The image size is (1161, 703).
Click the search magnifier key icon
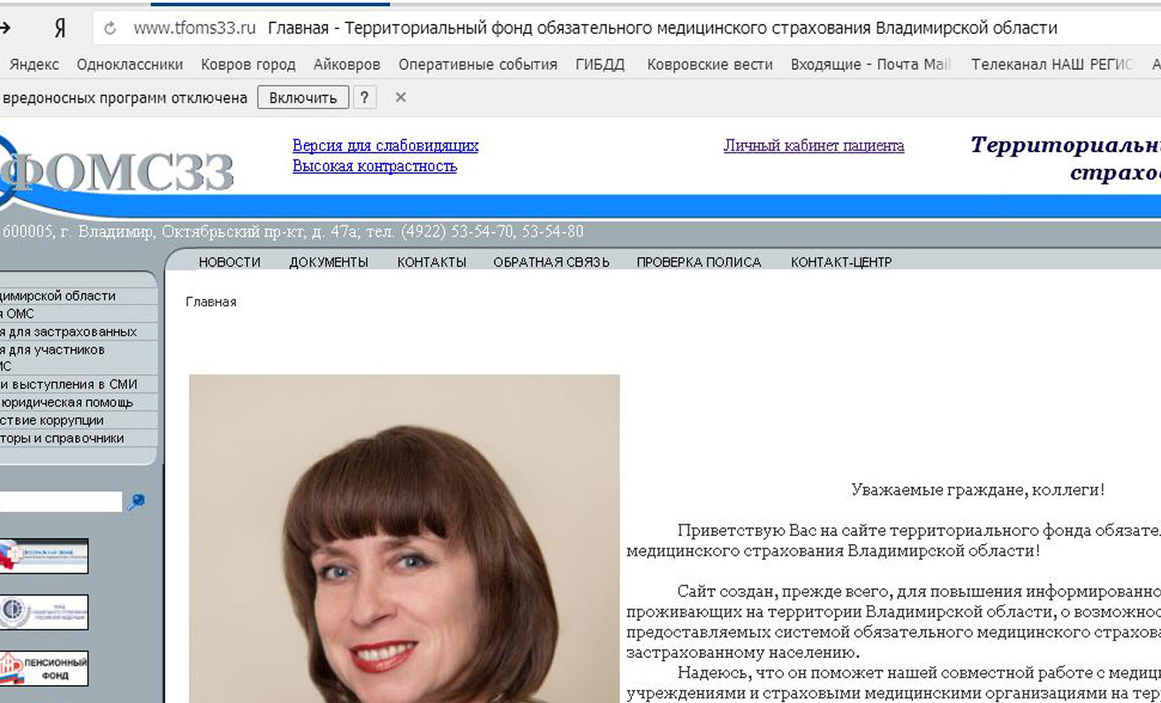pos(137,501)
